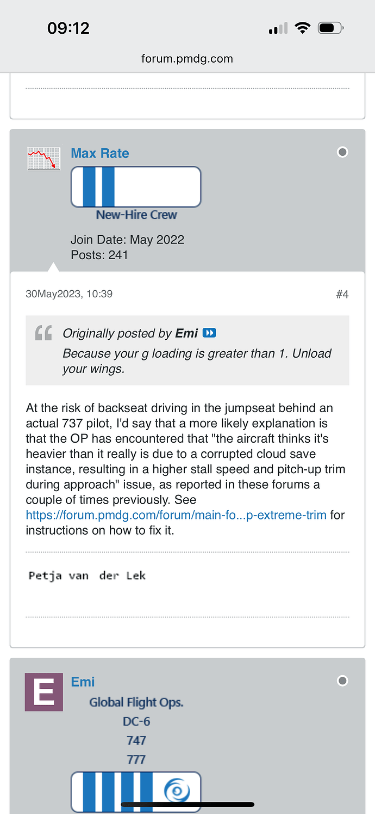Click Max Rate's online status circle
375x814 pixels.
point(342,152)
